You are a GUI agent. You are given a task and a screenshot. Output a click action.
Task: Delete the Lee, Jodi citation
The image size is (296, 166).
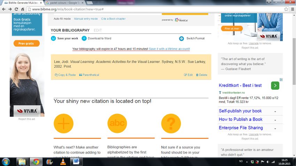click(202, 75)
